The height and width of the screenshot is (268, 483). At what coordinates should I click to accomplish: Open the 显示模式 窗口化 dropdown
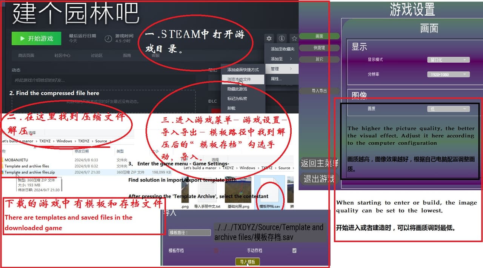[x=449, y=60]
